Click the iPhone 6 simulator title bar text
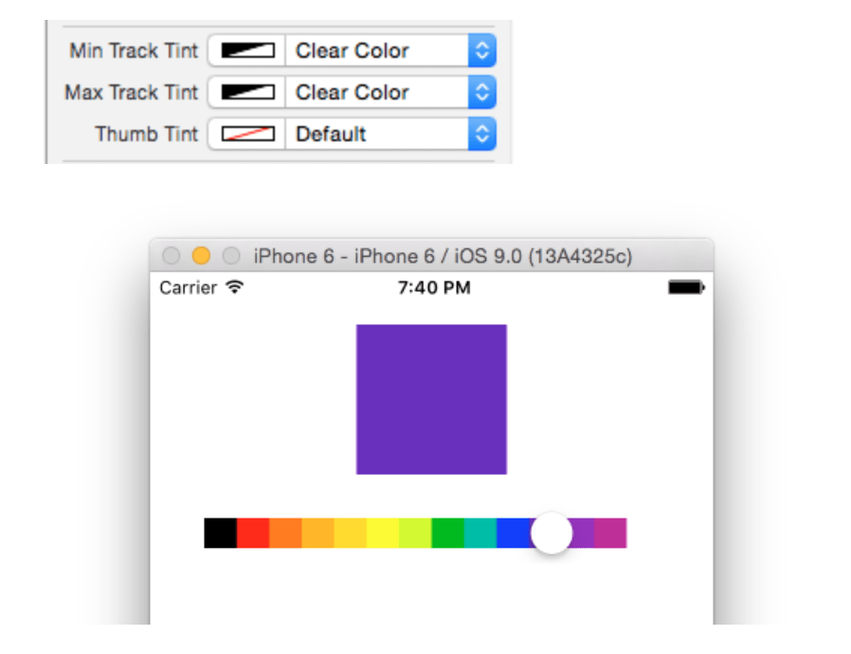This screenshot has width=851, height=654. (443, 256)
